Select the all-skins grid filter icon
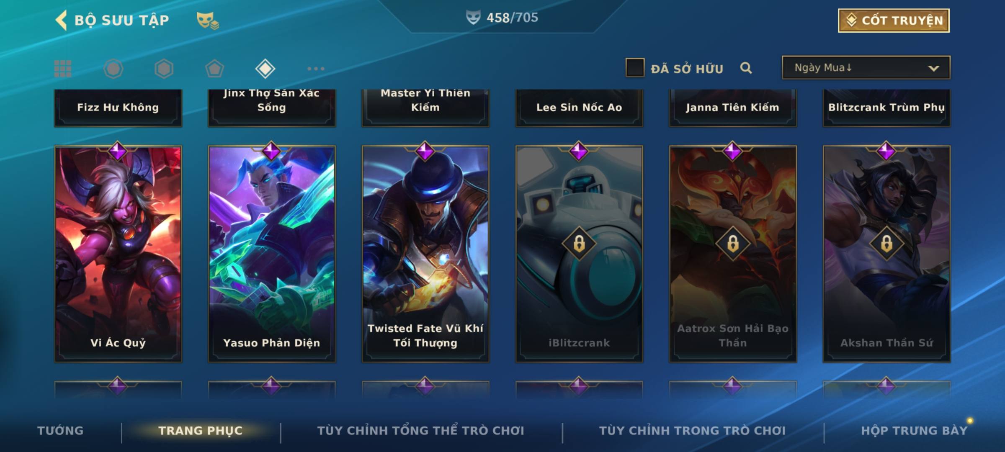Viewport: 1005px width, 452px height. point(63,69)
